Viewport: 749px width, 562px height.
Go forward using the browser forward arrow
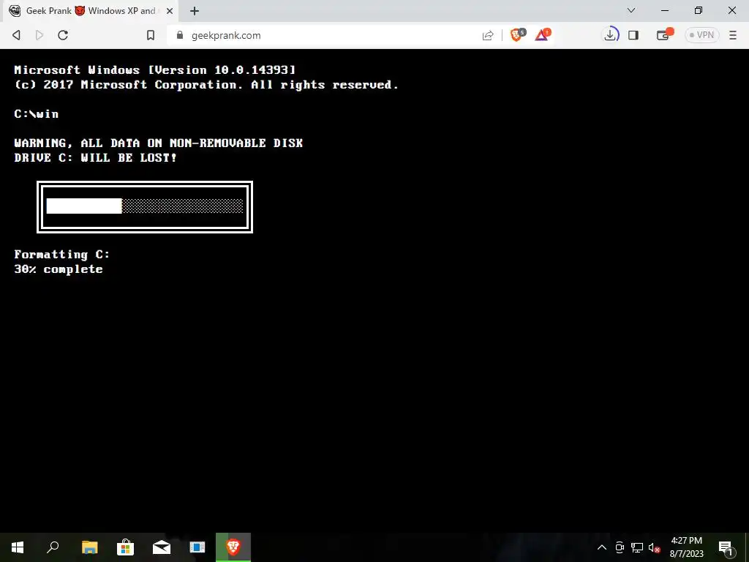pyautogui.click(x=39, y=35)
